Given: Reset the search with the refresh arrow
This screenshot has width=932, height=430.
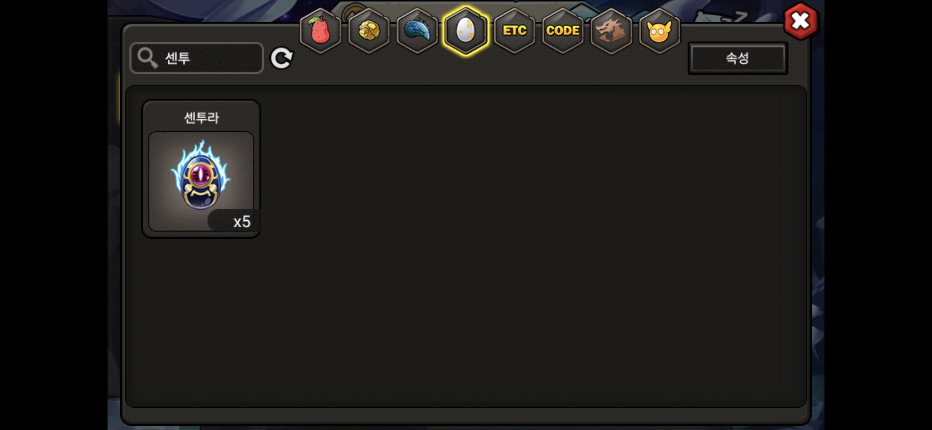Looking at the screenshot, I should coord(282,58).
